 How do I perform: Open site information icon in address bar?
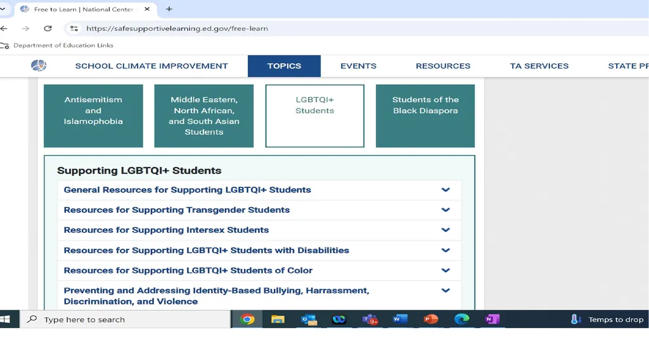pyautogui.click(x=74, y=28)
